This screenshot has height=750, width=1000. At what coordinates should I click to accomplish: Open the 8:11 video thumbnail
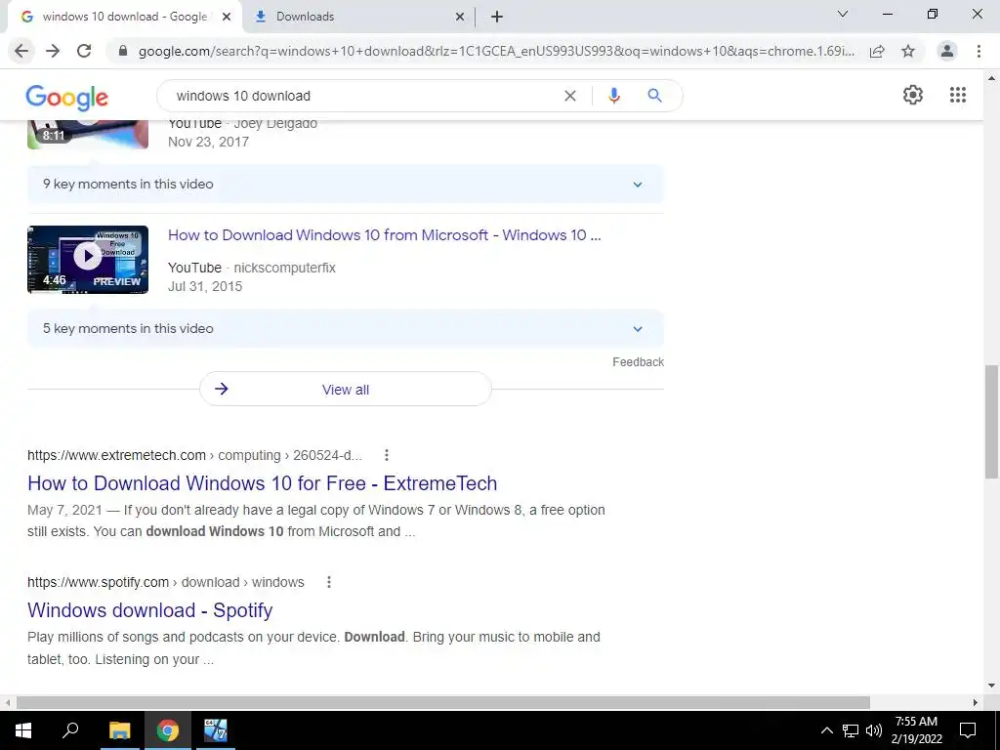coord(88,135)
